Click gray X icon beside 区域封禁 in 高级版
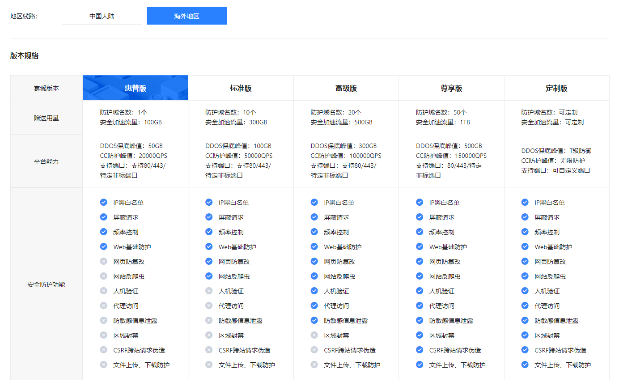619x386 pixels. tap(314, 335)
